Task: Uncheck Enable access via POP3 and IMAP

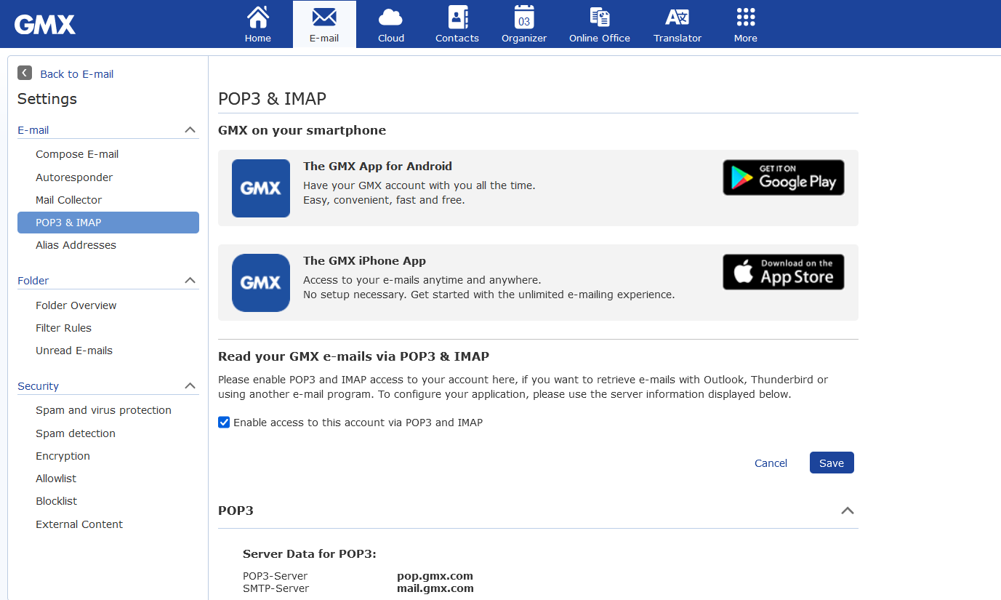Action: coord(224,423)
